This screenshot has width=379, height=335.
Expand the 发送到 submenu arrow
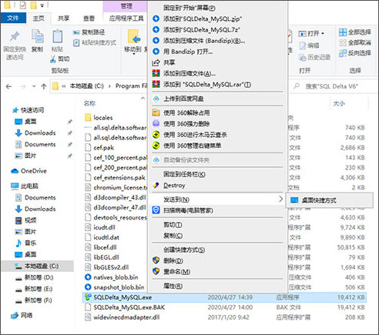[281, 199]
